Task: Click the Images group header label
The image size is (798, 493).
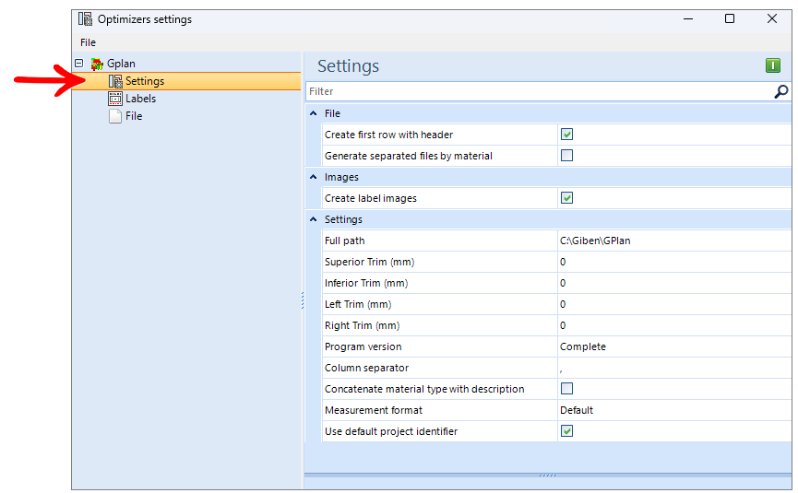Action: [341, 177]
